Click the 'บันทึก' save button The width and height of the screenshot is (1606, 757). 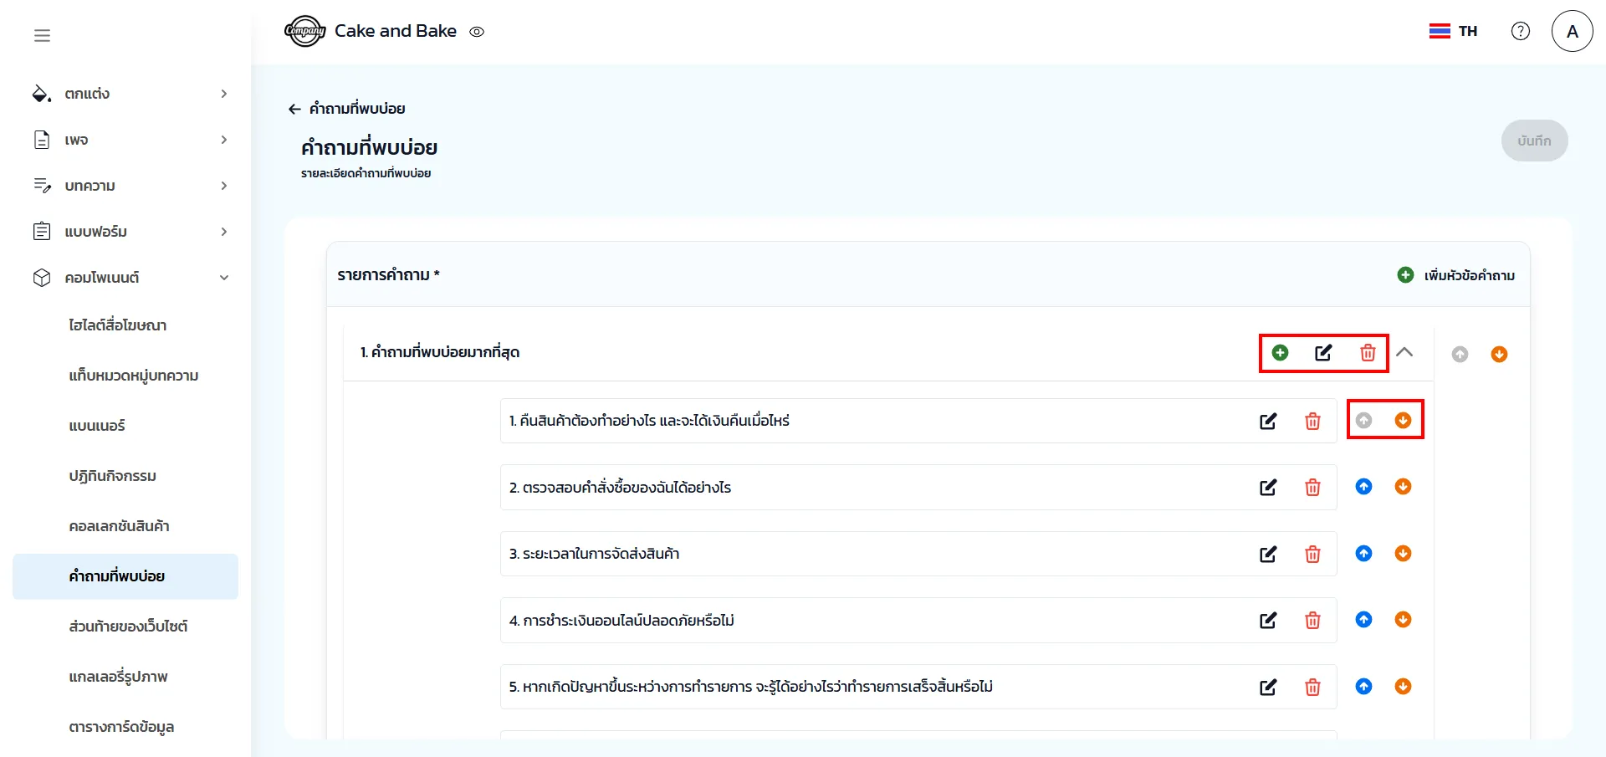click(1534, 141)
